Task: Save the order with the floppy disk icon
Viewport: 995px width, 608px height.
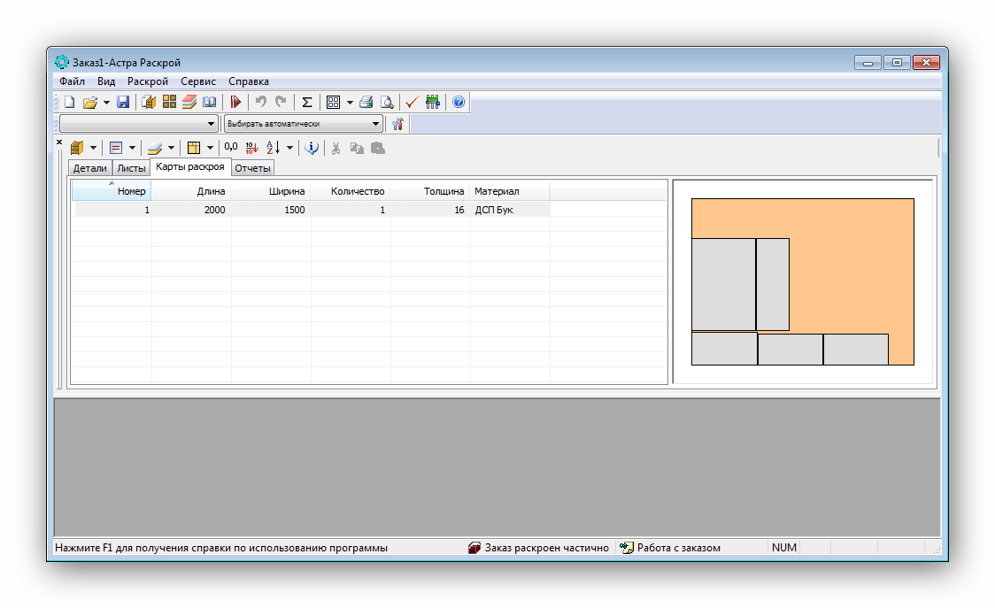Action: (124, 102)
